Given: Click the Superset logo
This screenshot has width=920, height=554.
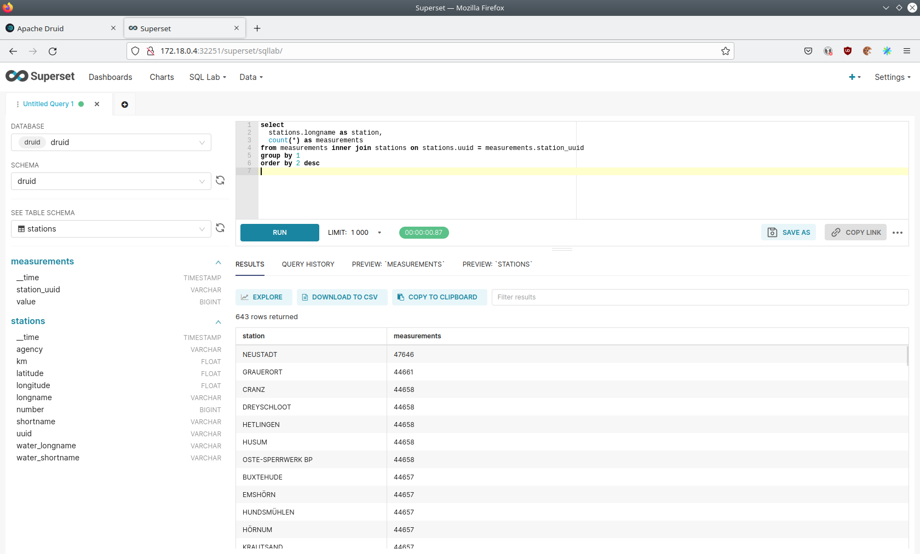Looking at the screenshot, I should click(41, 77).
